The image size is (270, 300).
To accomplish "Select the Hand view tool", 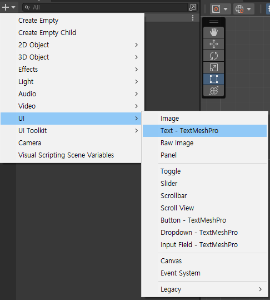I will click(214, 32).
